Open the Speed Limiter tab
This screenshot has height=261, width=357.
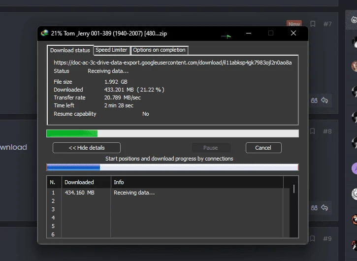(111, 50)
